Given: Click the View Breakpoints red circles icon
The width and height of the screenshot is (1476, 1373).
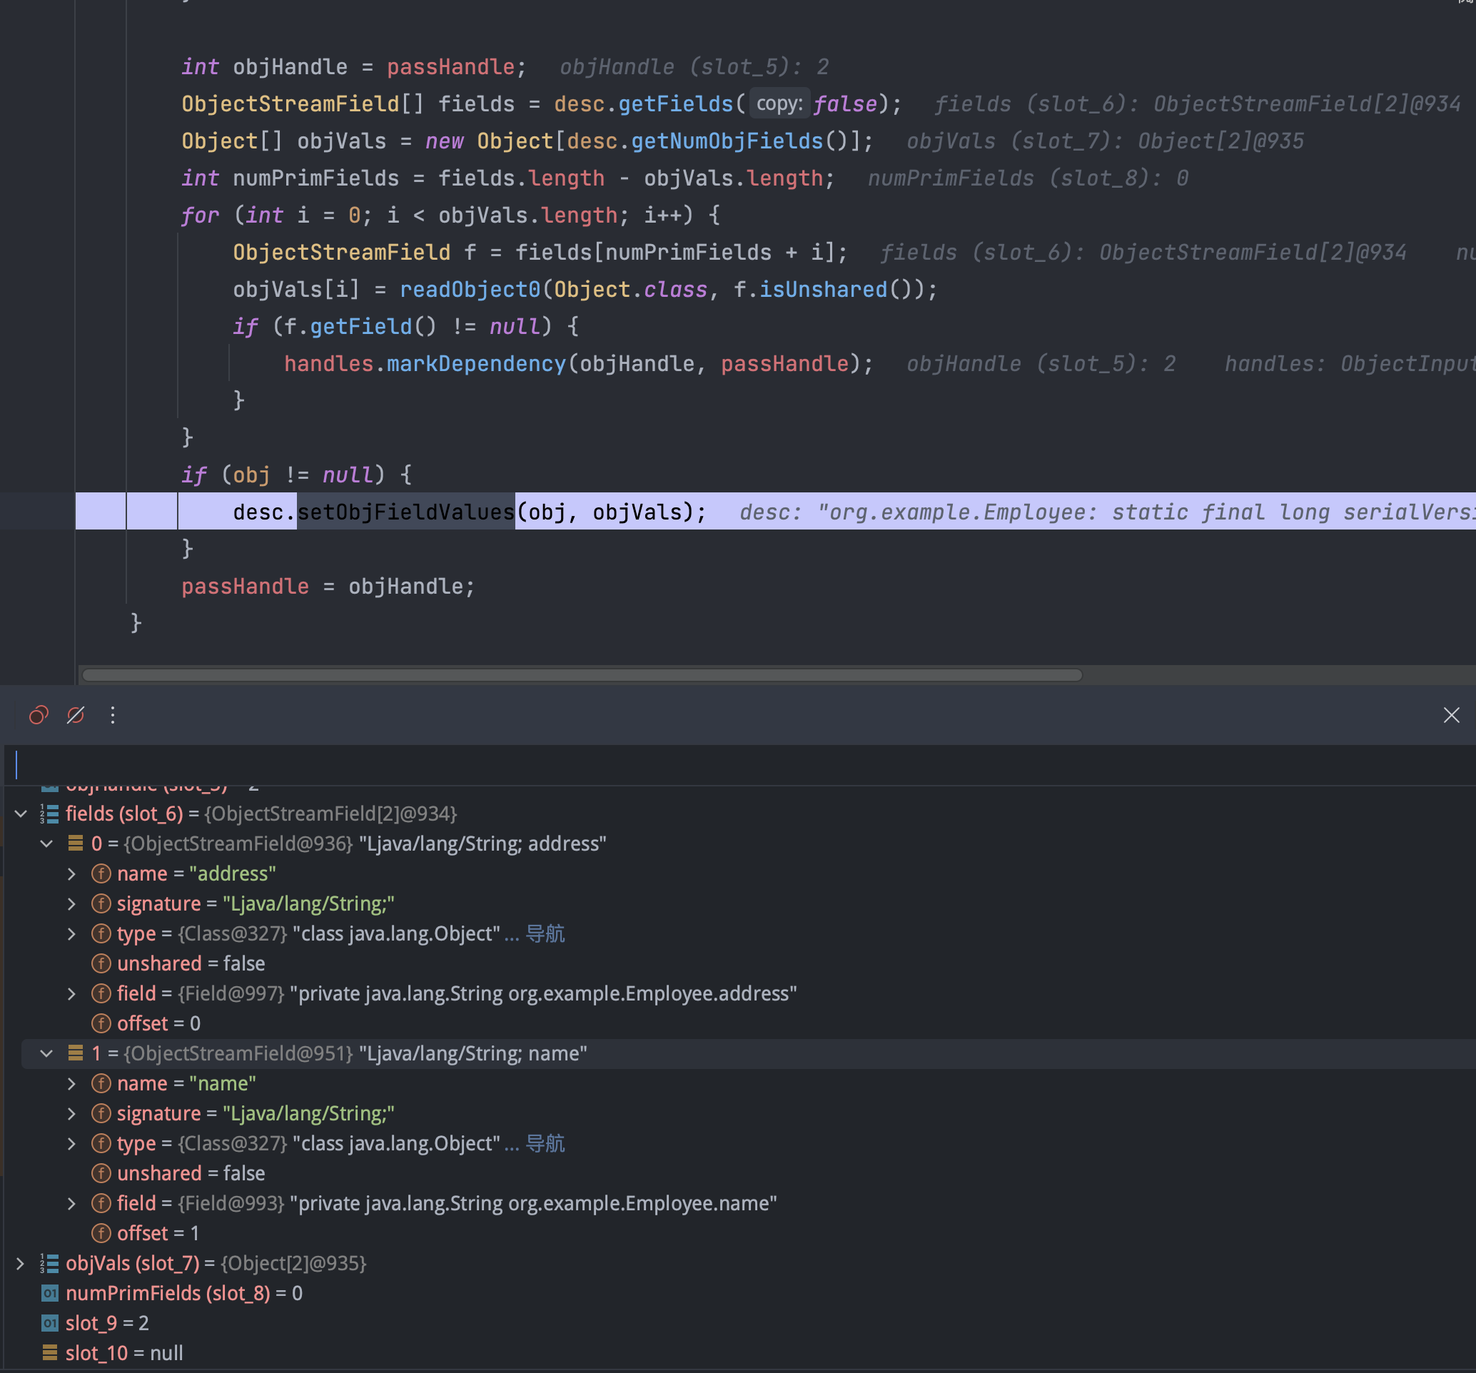Looking at the screenshot, I should pos(39,715).
